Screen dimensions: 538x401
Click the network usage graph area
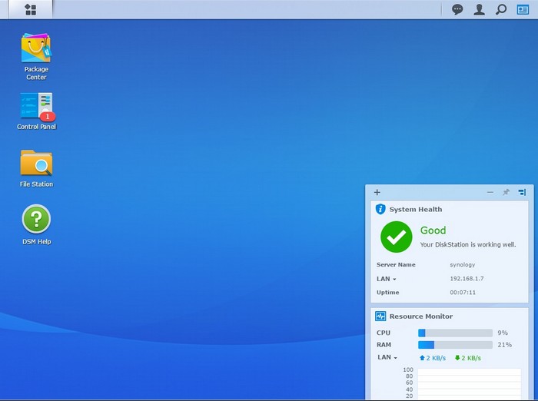coord(469,383)
